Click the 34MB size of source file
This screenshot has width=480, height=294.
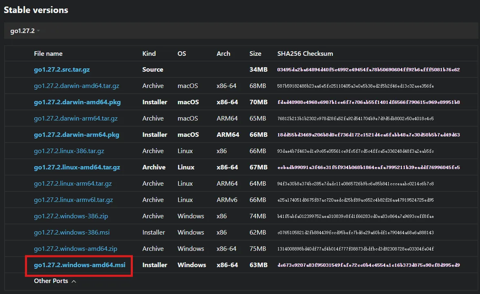[258, 70]
